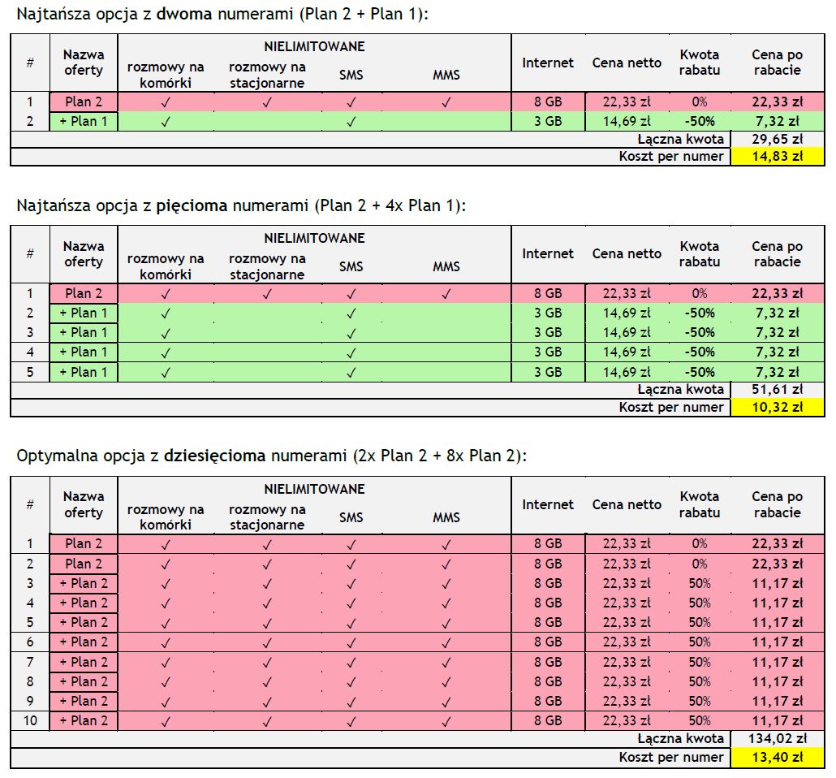The width and height of the screenshot is (836, 778).
Task: Click "+ Plan 1" name cell in two-number table
Action: point(84,121)
